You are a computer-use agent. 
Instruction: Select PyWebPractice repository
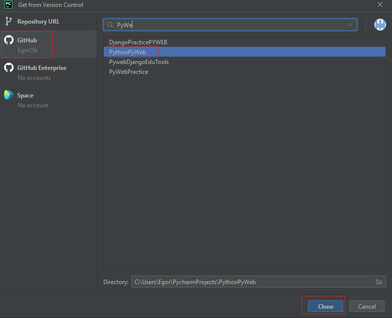(244, 72)
